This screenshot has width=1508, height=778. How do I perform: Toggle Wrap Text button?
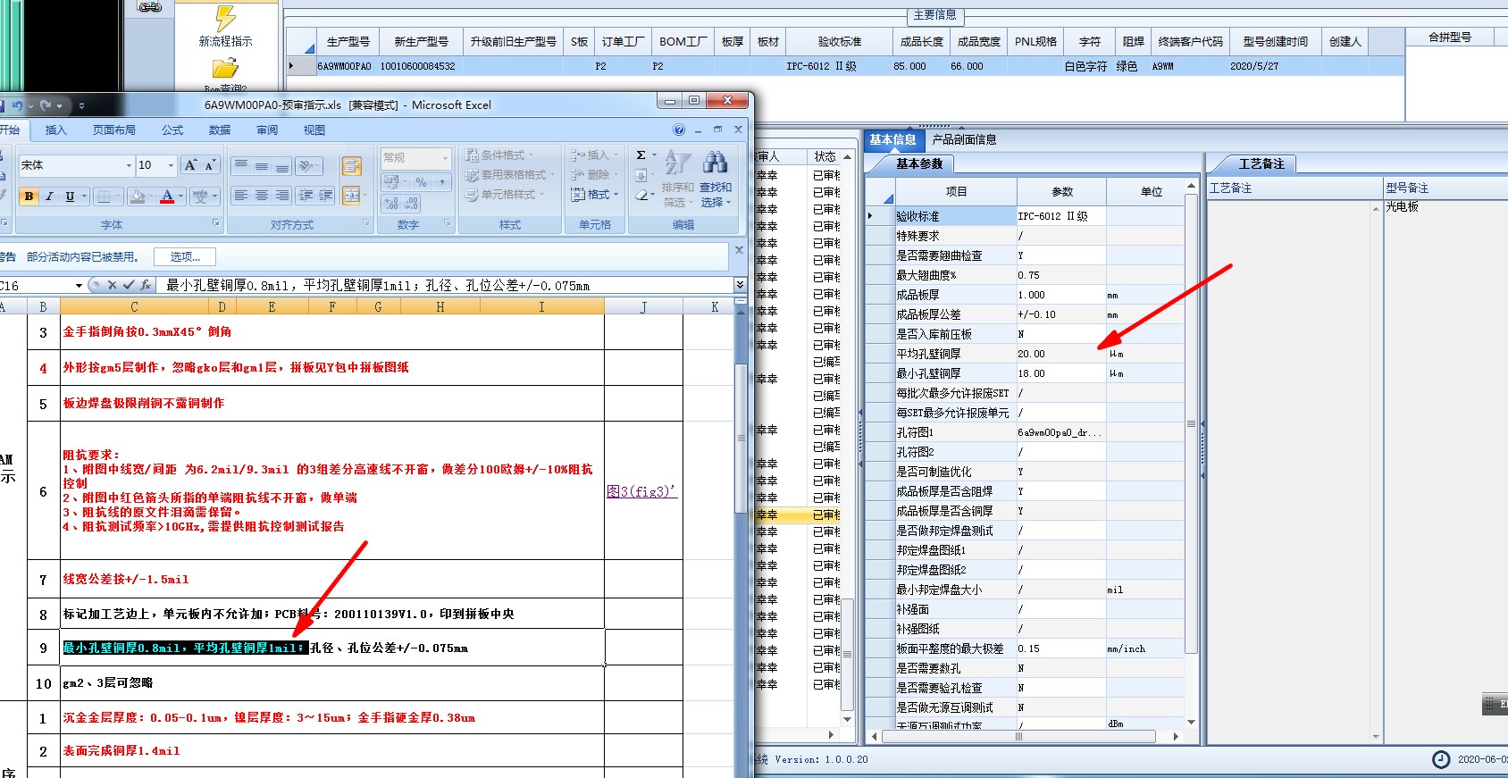(x=352, y=166)
